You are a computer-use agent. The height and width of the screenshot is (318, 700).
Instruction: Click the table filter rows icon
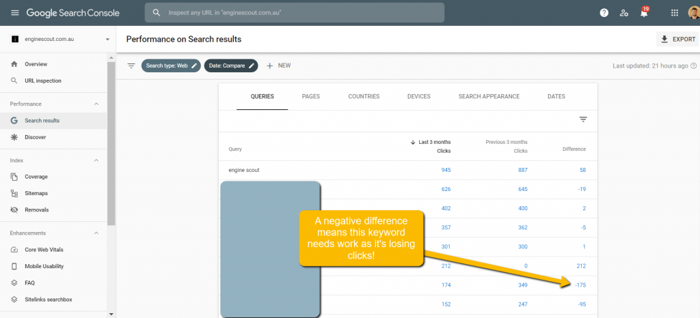coord(583,119)
